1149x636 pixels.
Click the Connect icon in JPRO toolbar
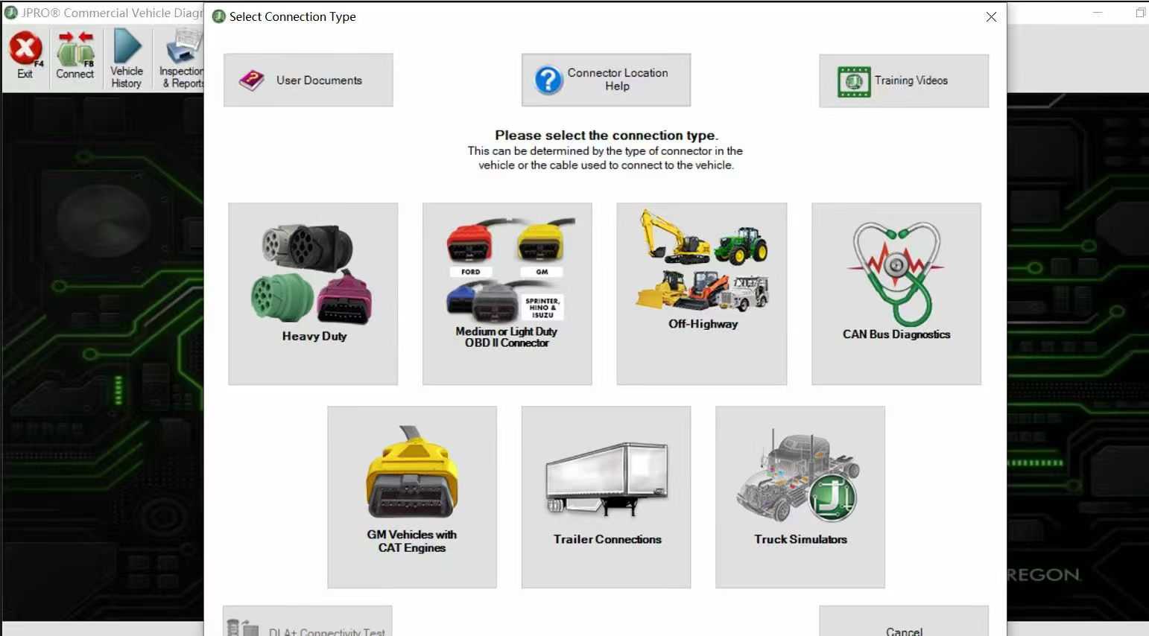coord(75,55)
